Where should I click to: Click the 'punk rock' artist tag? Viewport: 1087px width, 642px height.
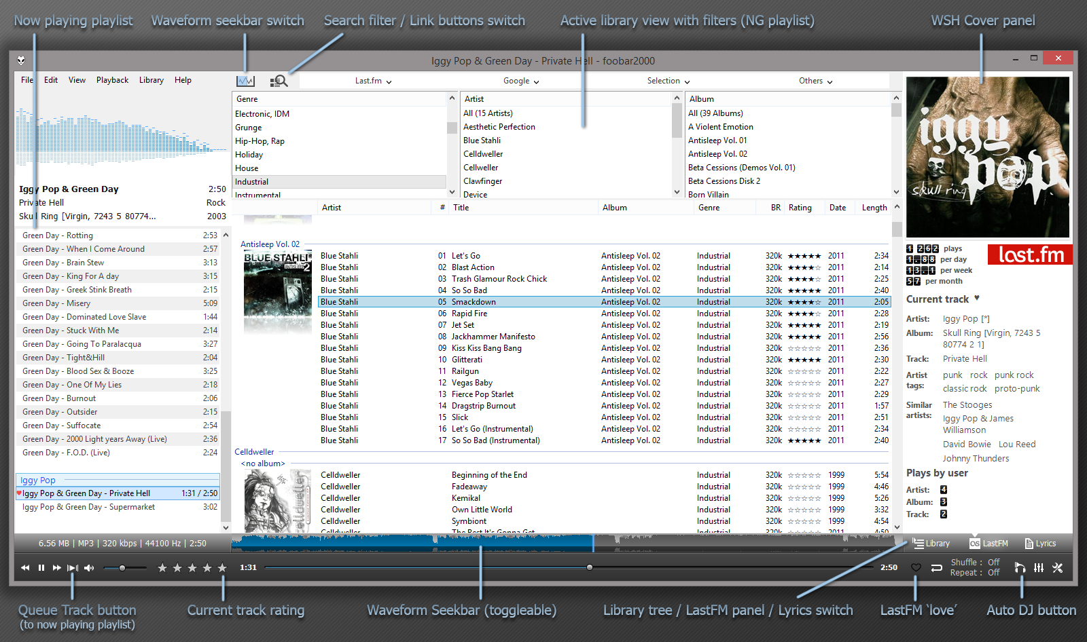(x=1014, y=375)
